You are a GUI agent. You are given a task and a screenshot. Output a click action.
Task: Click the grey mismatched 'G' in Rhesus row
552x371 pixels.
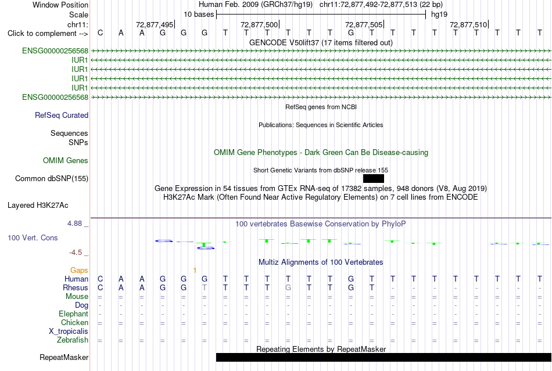coord(288,287)
